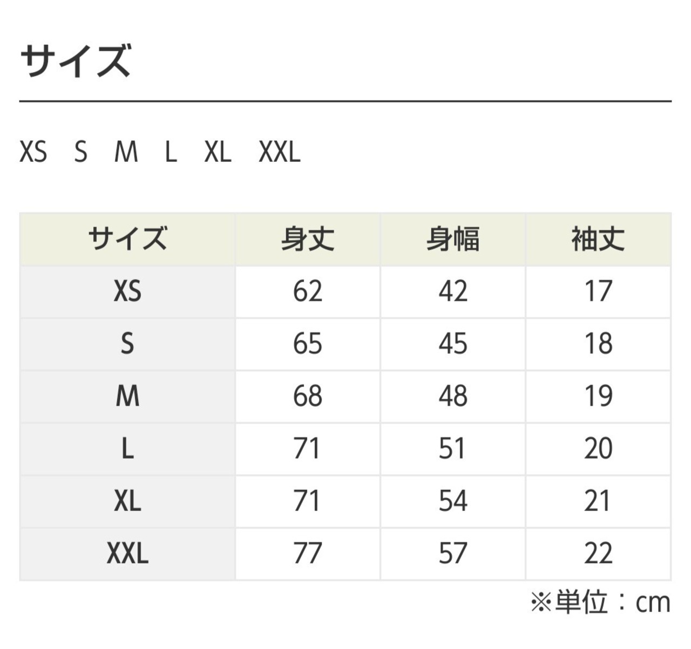
Task: Choose XL from the top size list
Action: pyautogui.click(x=218, y=152)
